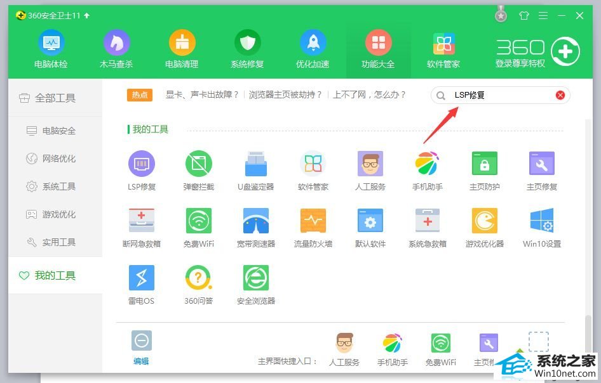Viewport: 601px width, 383px height.
Task: Open 主页修复 in My Tools grid
Action: click(541, 171)
